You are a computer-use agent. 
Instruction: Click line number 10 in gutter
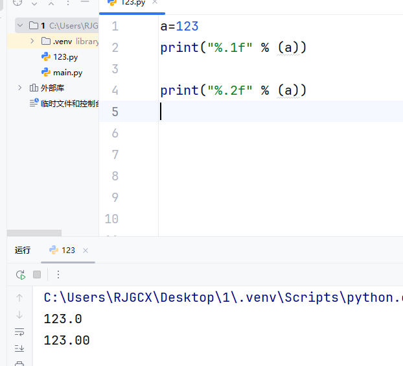coord(111,219)
